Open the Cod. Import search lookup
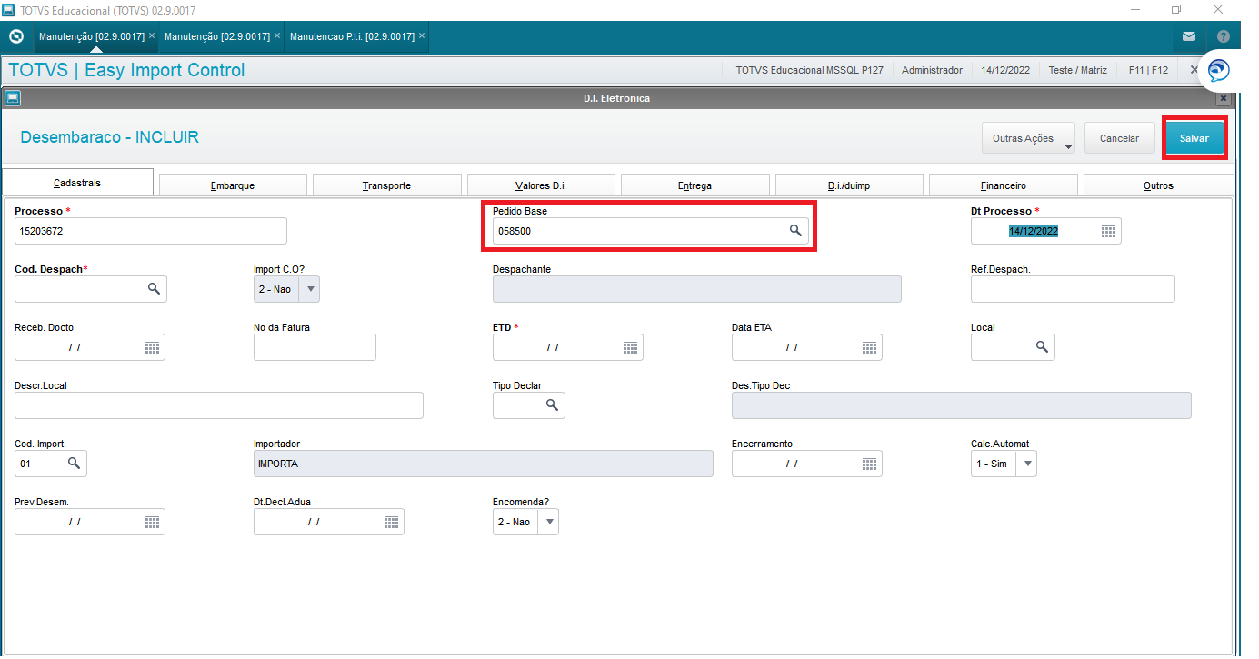The image size is (1259, 659). (74, 464)
